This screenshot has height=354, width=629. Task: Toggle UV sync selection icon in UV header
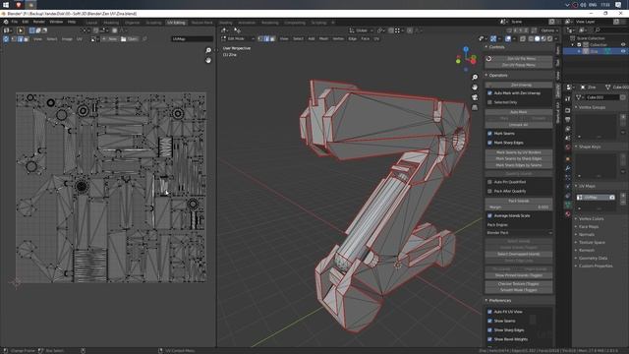[6, 39]
